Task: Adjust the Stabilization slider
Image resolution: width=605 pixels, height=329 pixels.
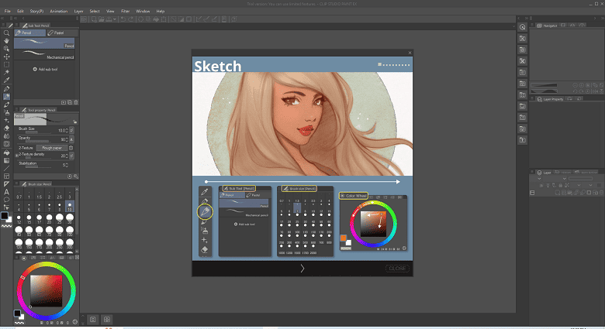Action: point(37,166)
